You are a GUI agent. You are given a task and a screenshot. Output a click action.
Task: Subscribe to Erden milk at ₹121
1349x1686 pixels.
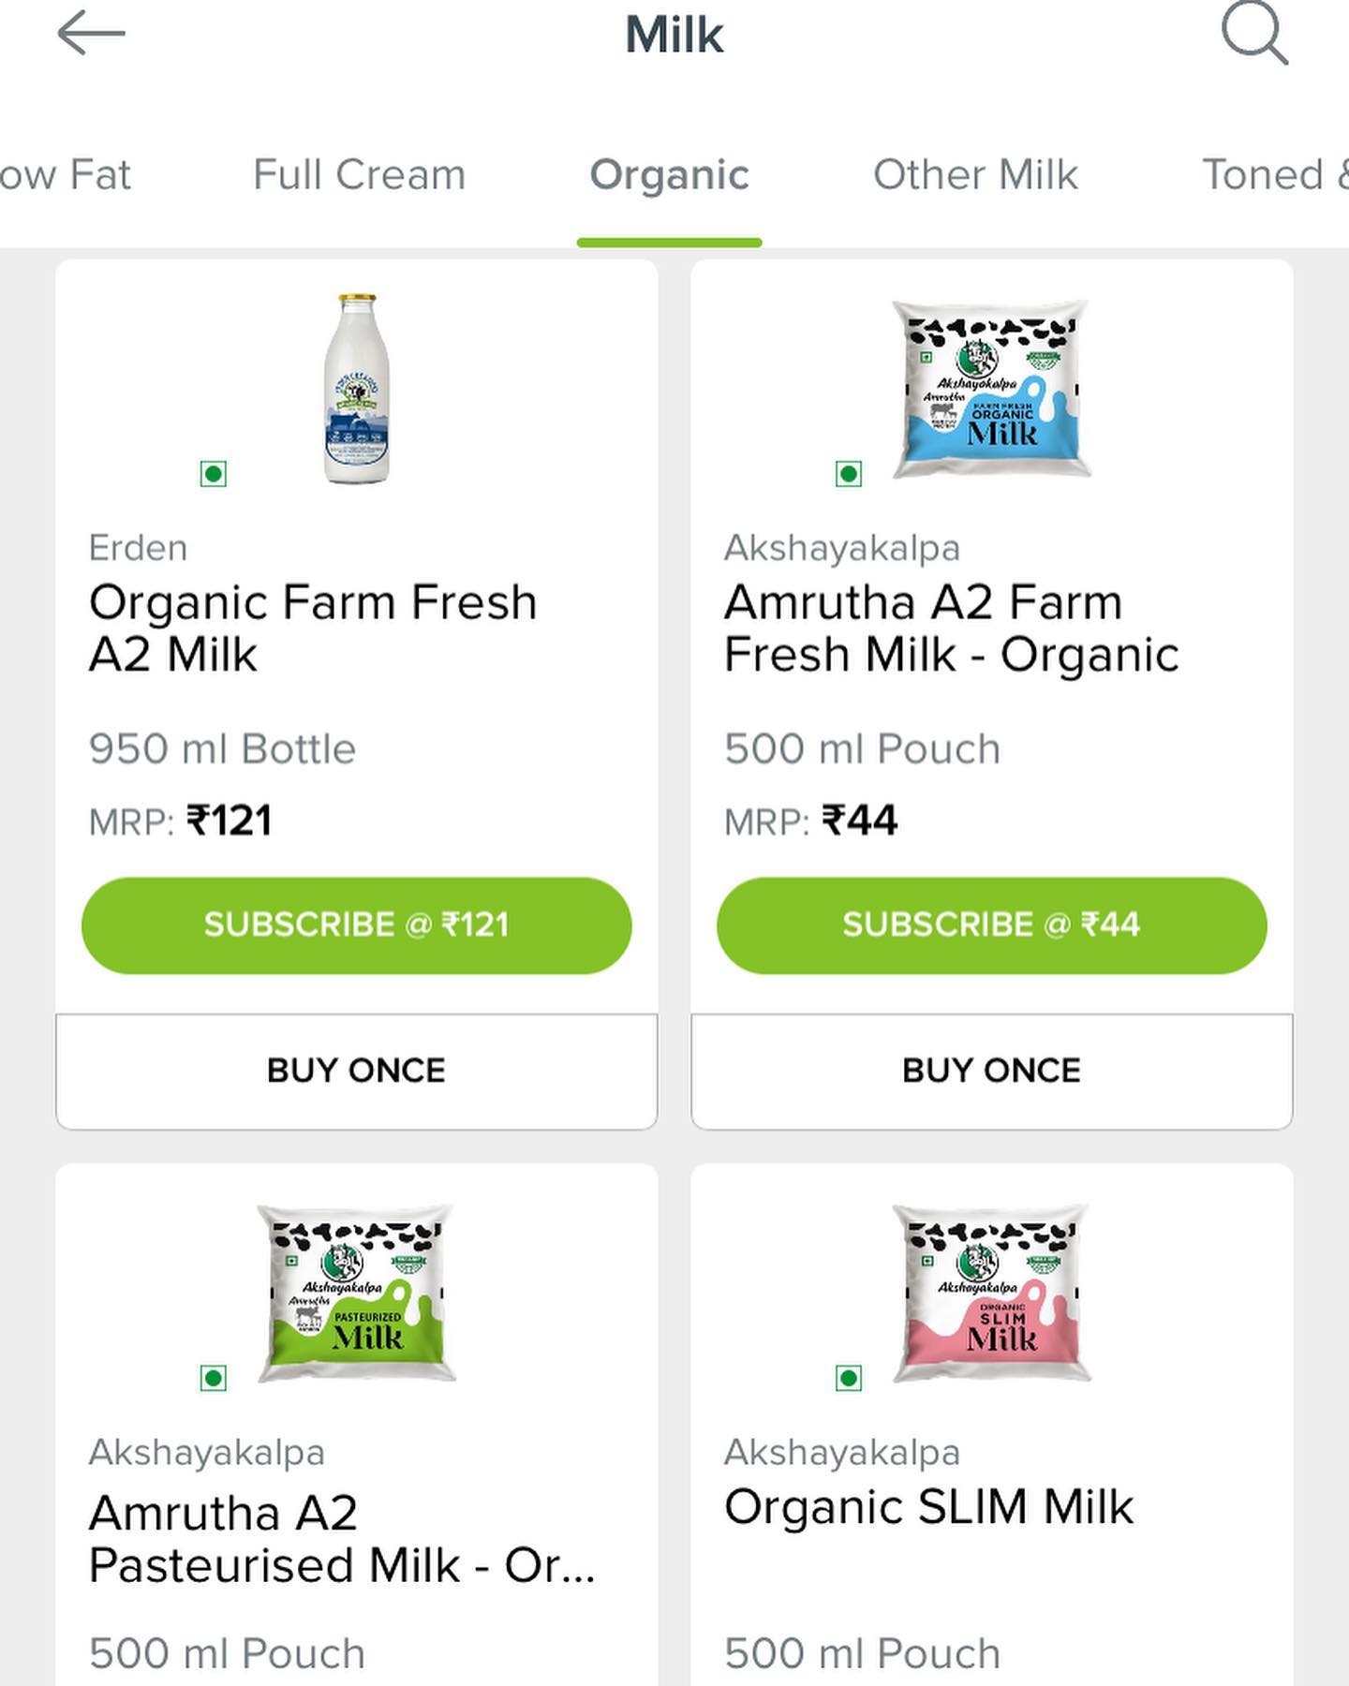click(357, 925)
